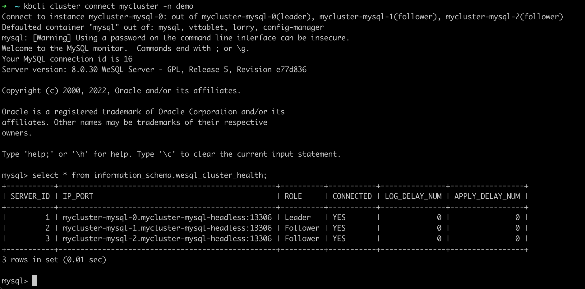Click the '3 rows in set' result line
Image resolution: width=585 pixels, height=289 pixels.
[x=54, y=260]
